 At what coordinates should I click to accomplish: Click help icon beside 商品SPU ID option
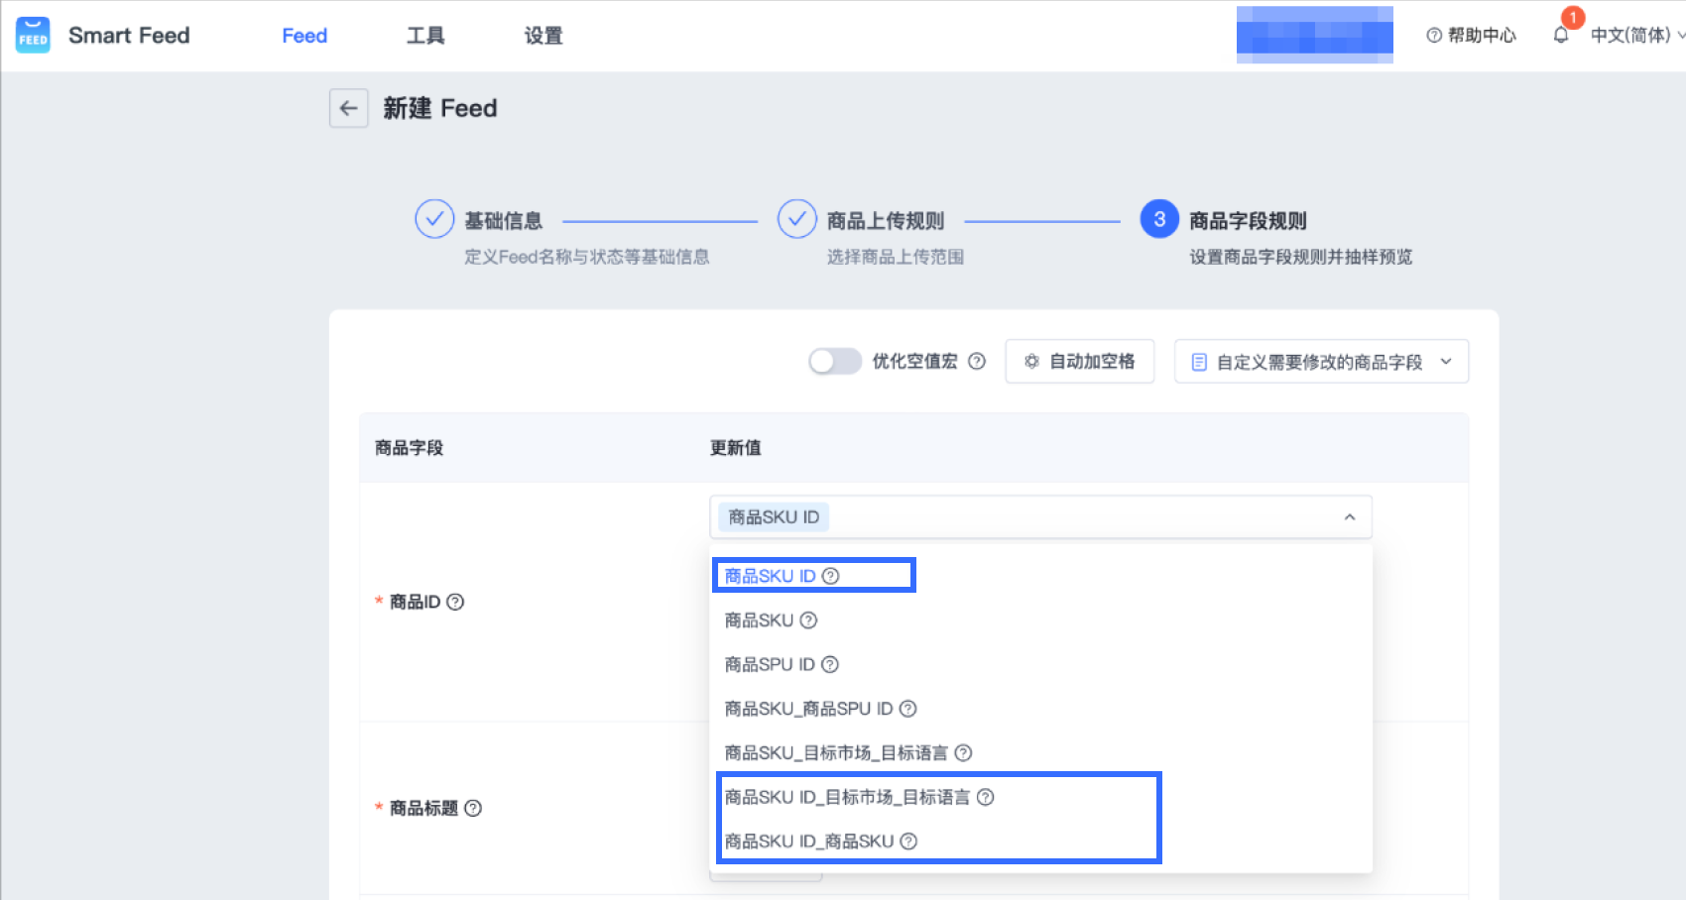pos(830,664)
